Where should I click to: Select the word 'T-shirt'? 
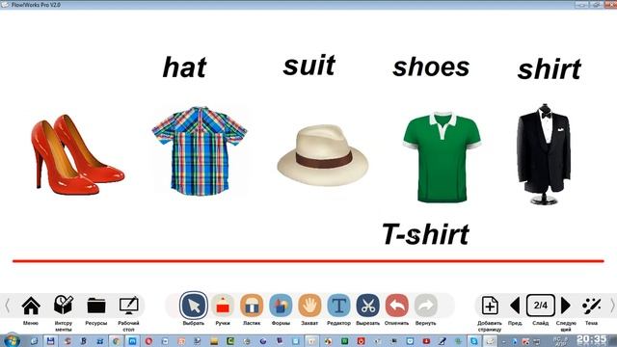426,234
